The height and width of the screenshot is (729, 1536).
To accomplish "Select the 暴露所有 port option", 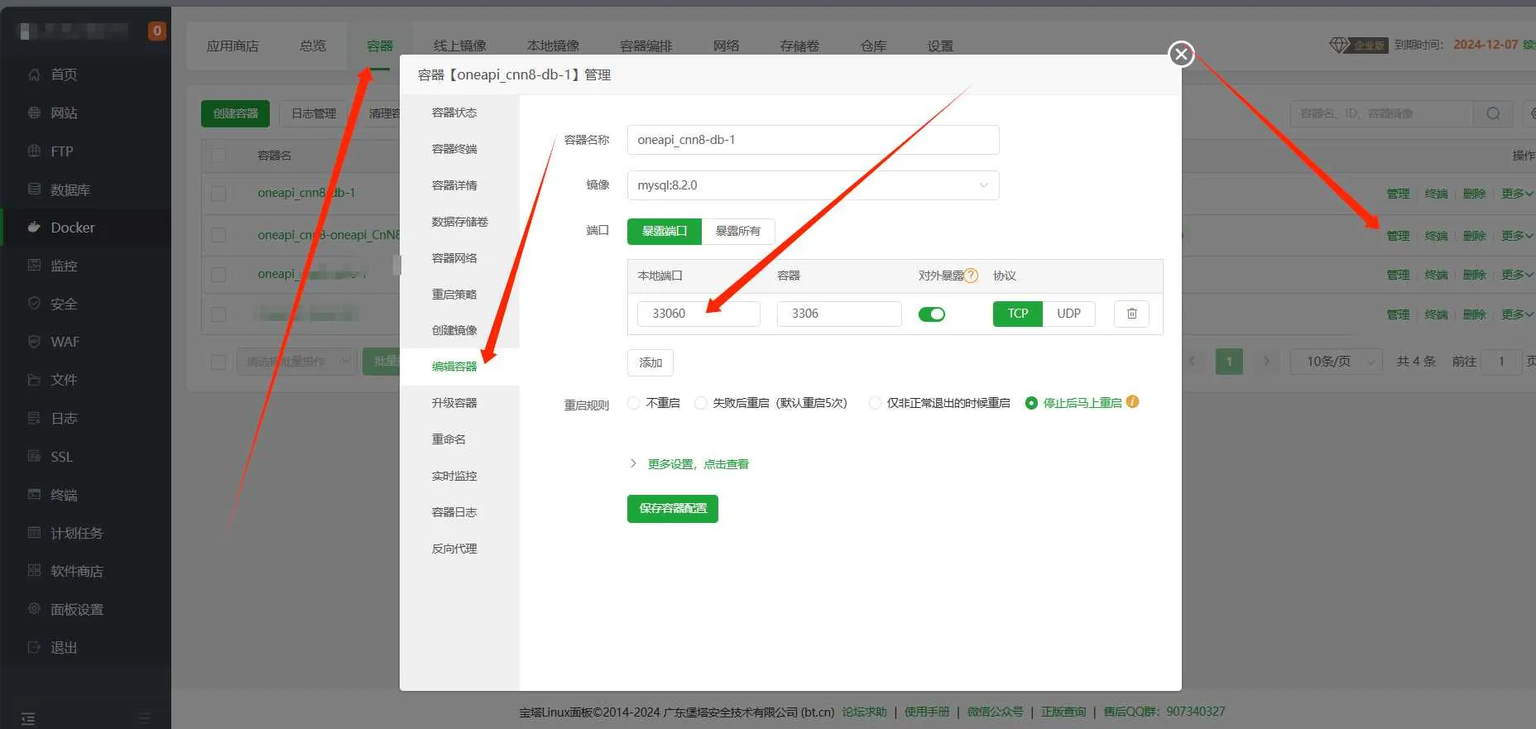I will click(738, 232).
